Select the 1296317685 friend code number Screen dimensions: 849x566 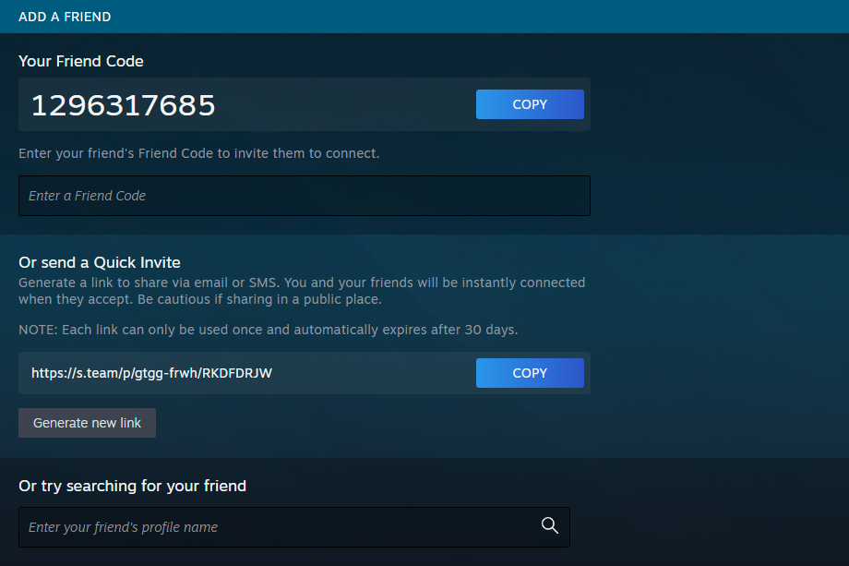[x=124, y=105]
